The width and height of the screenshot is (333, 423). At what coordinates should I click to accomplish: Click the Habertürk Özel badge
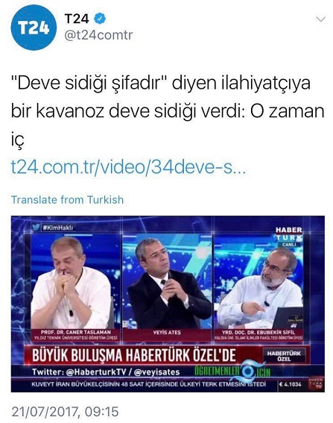(x=284, y=356)
